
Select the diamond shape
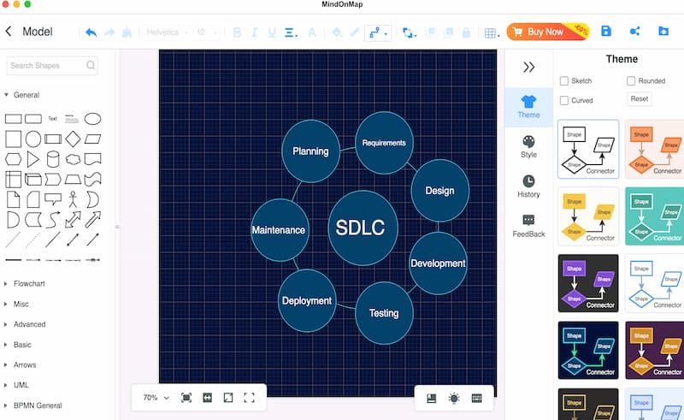click(x=73, y=139)
